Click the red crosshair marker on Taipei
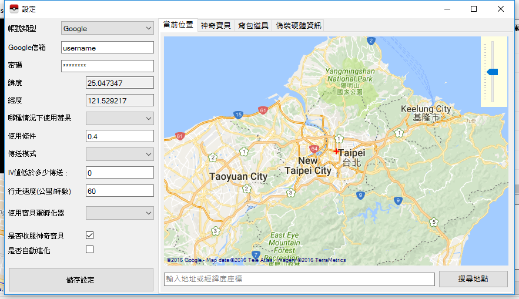This screenshot has height=299, width=519. 336,152
